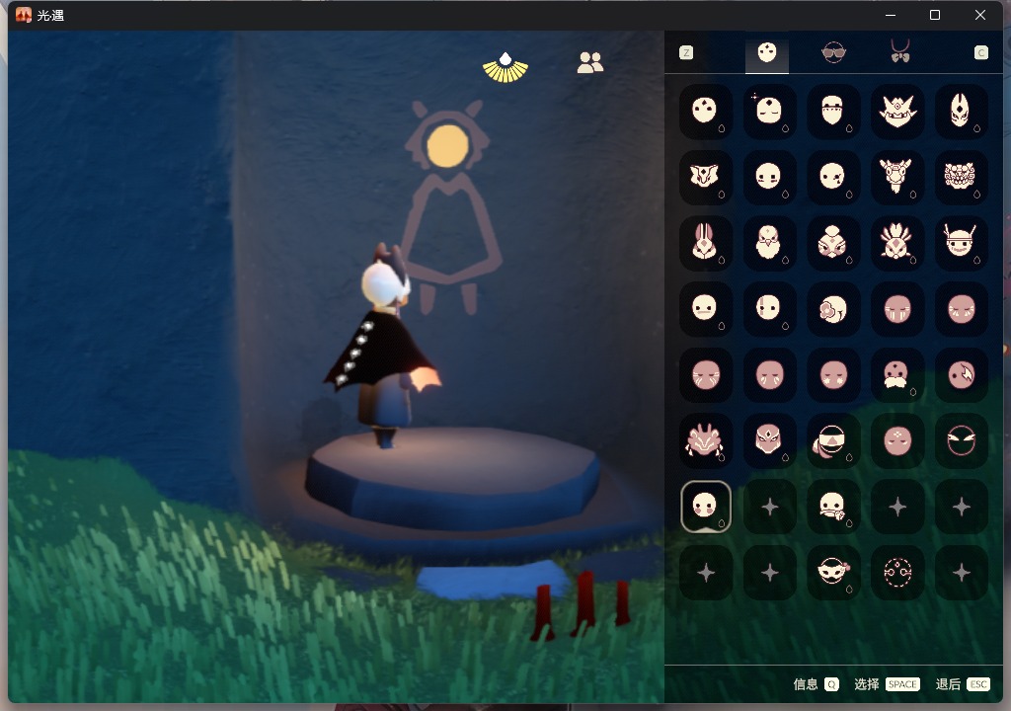
Task: Switch to the mask tab
Action: (767, 53)
